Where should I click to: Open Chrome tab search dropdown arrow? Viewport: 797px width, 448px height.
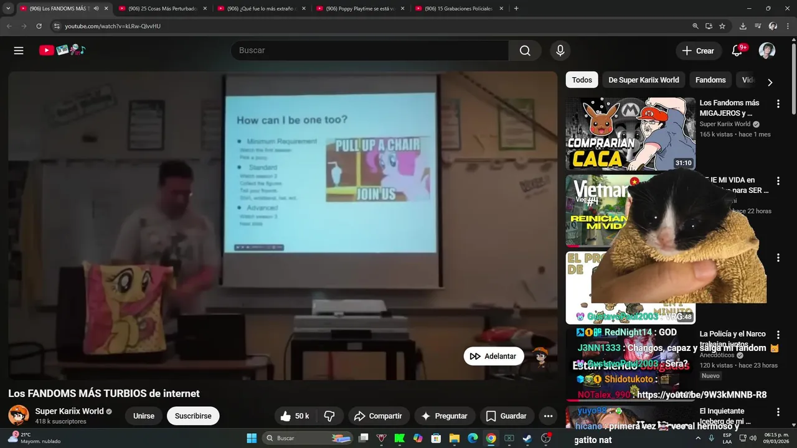tap(8, 9)
